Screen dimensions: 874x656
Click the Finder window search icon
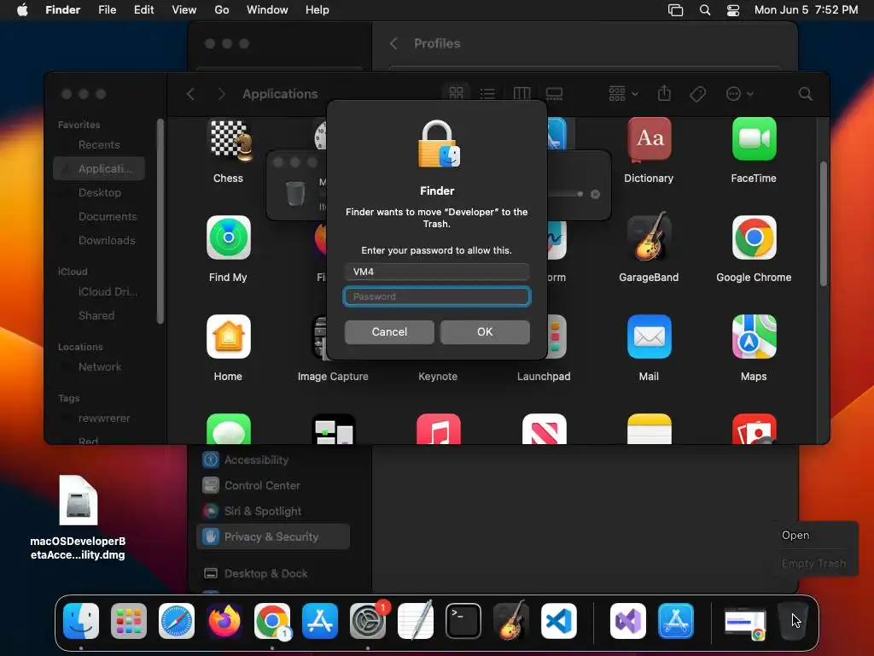[805, 94]
